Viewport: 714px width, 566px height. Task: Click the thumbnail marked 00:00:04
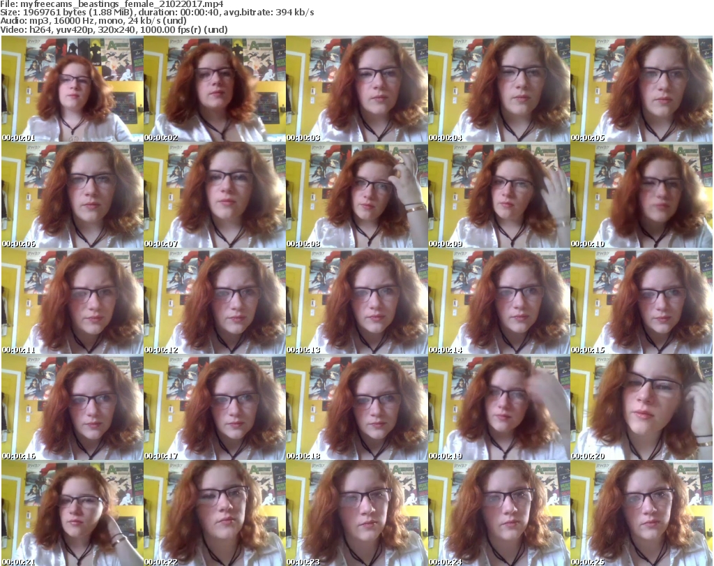(499, 89)
